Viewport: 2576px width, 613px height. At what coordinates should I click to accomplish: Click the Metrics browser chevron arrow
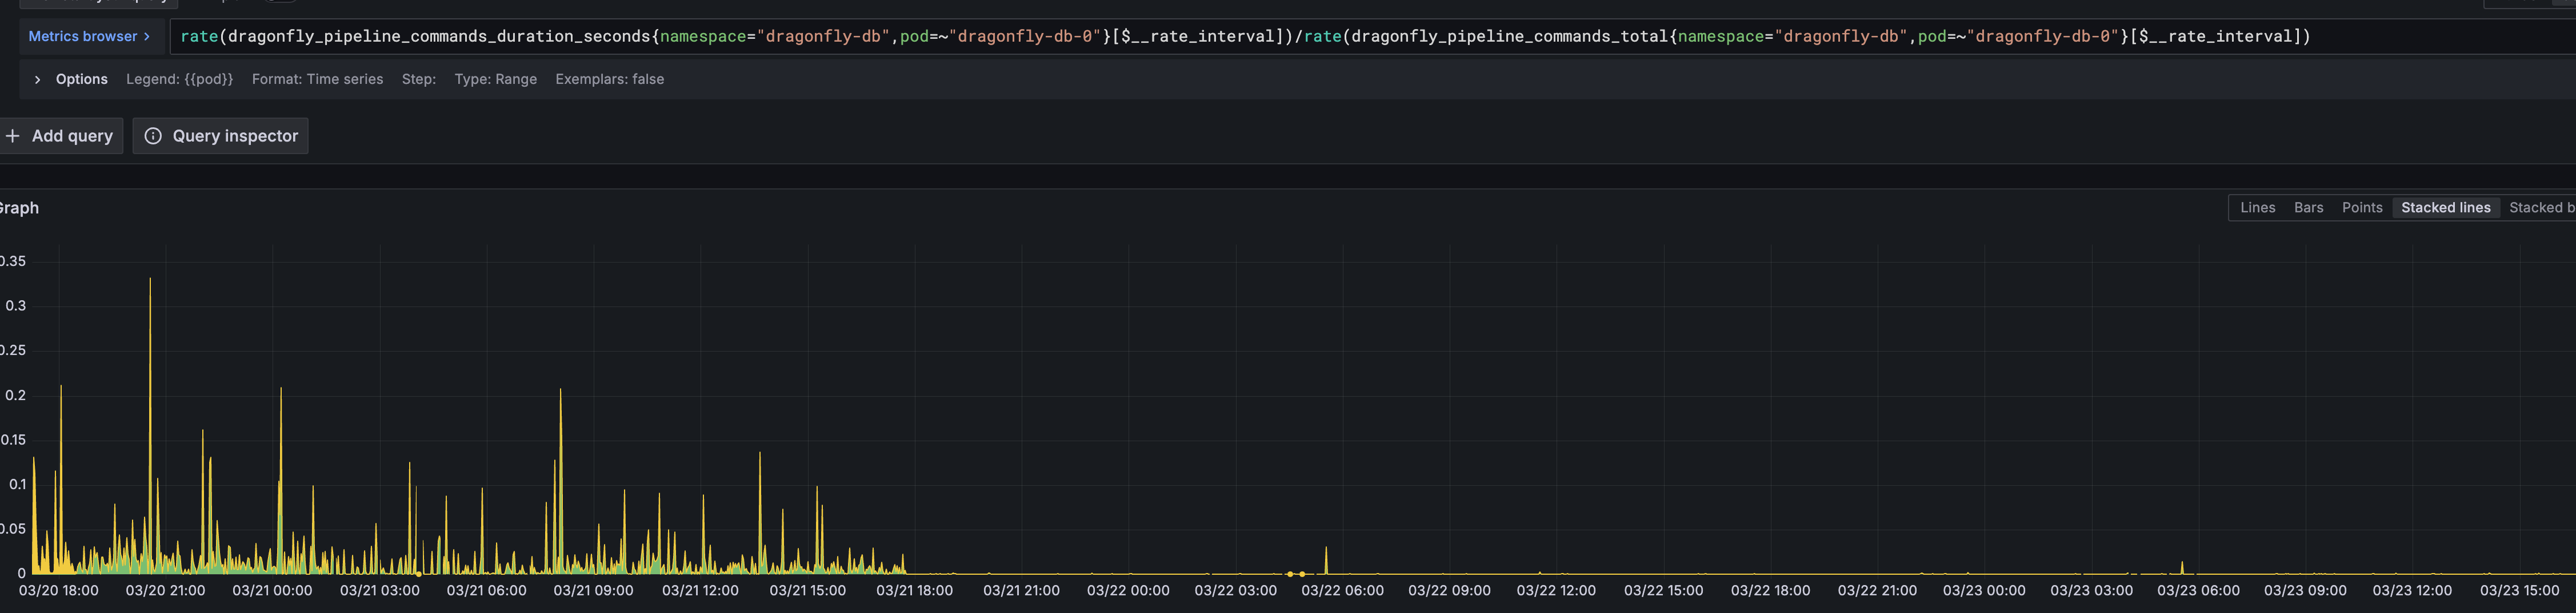tap(147, 36)
